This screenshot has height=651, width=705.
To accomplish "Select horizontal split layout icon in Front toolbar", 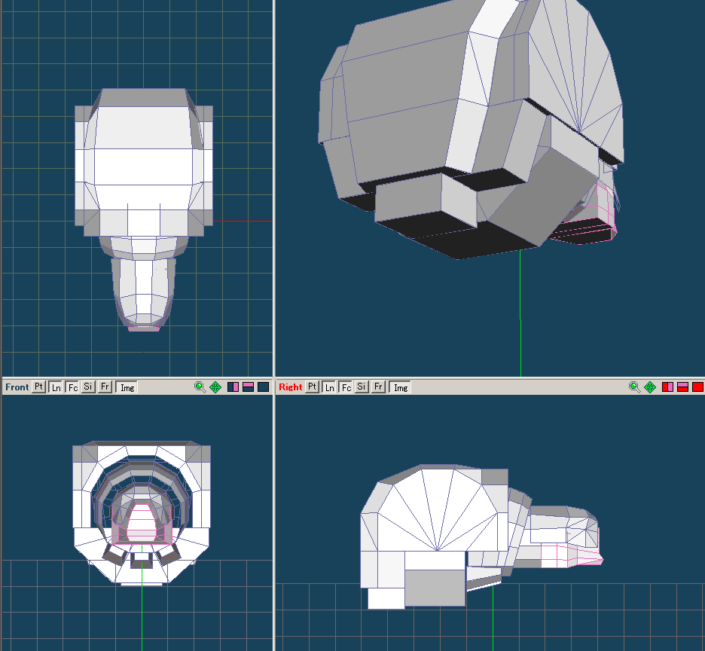I will tap(248, 387).
